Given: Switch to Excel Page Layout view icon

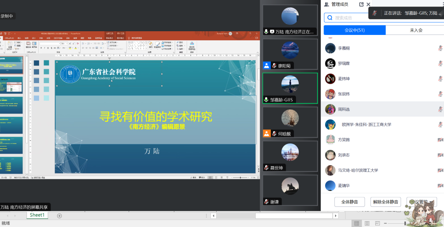Looking at the screenshot, I should pos(367,223).
